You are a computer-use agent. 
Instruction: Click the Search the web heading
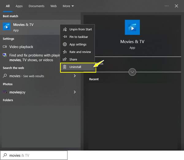(13, 68)
